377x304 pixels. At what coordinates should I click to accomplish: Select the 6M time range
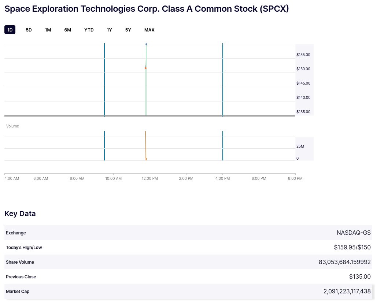(67, 30)
